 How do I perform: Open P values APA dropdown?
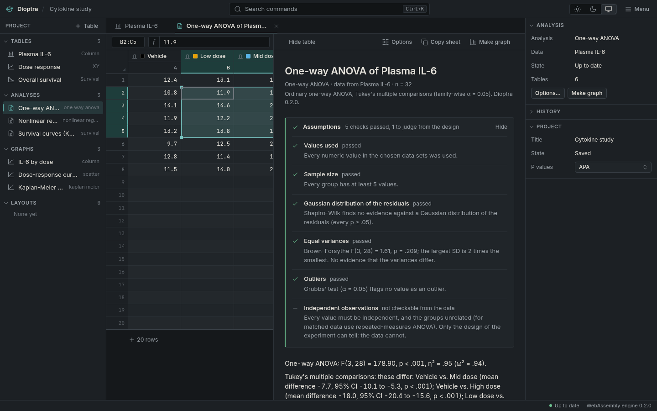pos(613,167)
